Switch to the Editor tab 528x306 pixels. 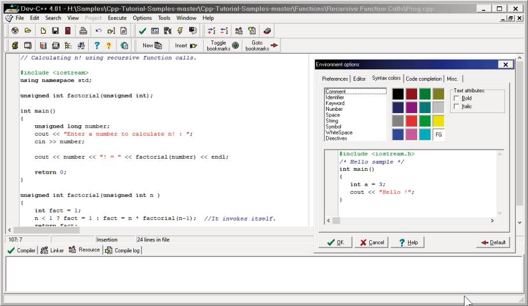click(360, 79)
